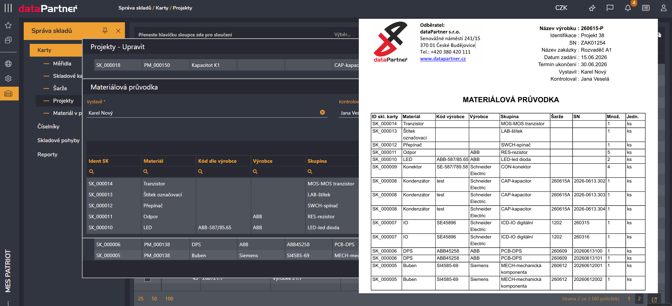Click search icon under Výrobce column
The width and height of the screenshot is (672, 306).
255,172
